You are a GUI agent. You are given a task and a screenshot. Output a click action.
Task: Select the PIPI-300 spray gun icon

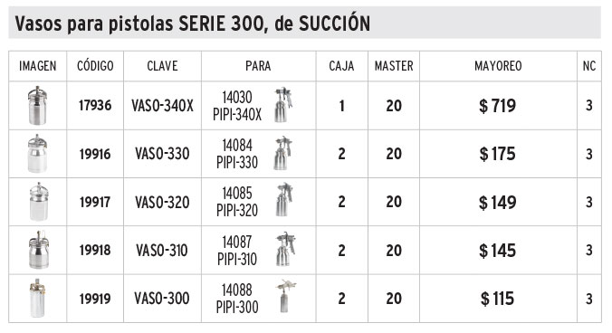(286, 296)
